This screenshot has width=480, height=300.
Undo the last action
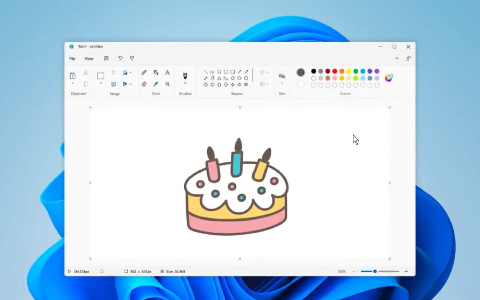(x=120, y=58)
